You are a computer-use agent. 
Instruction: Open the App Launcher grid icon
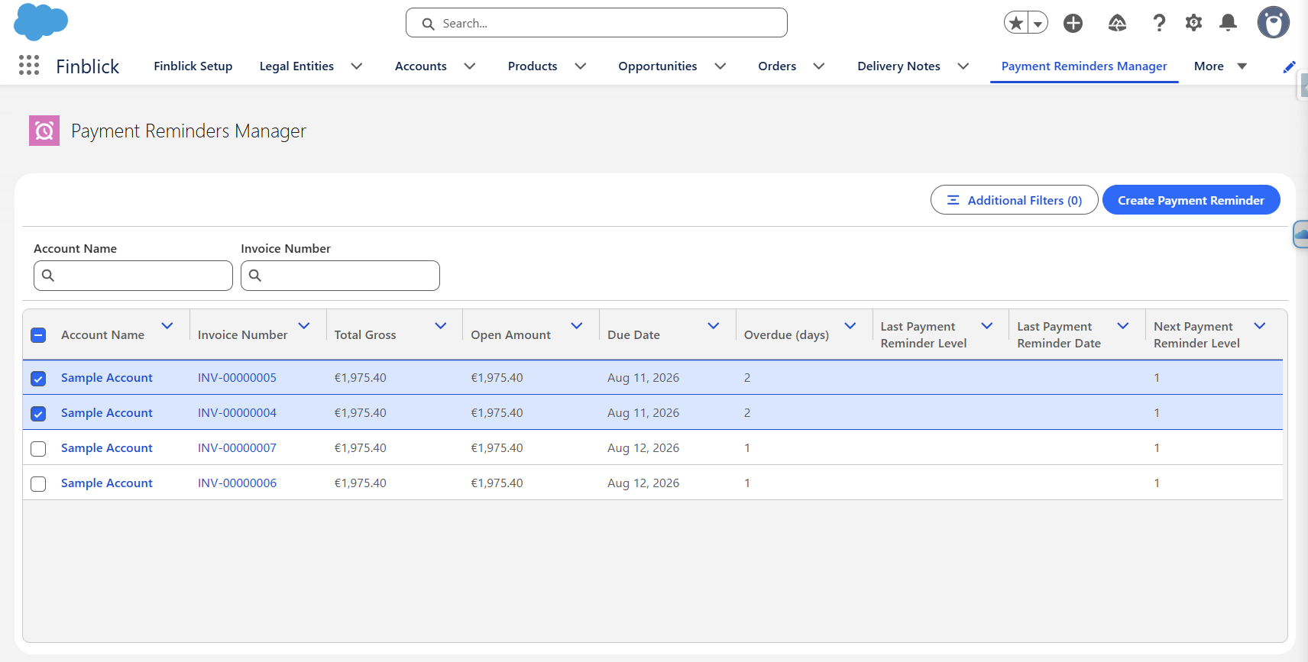29,65
